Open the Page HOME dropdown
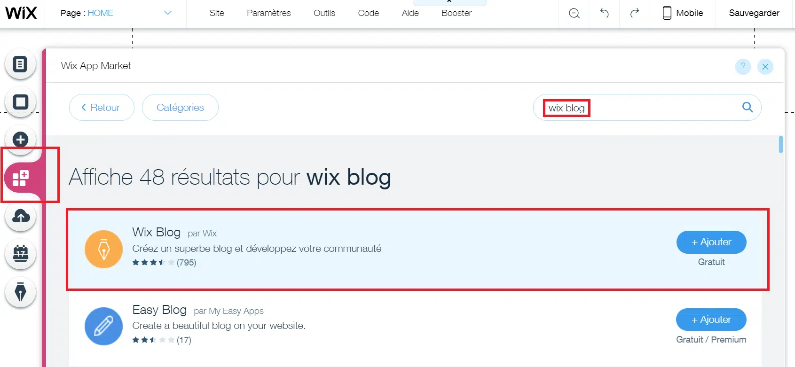The width and height of the screenshot is (795, 367). (116, 13)
